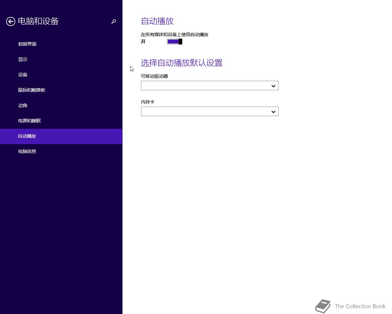Open the 电脑信息 page
Image resolution: width=392 pixels, height=314 pixels.
tap(61, 151)
